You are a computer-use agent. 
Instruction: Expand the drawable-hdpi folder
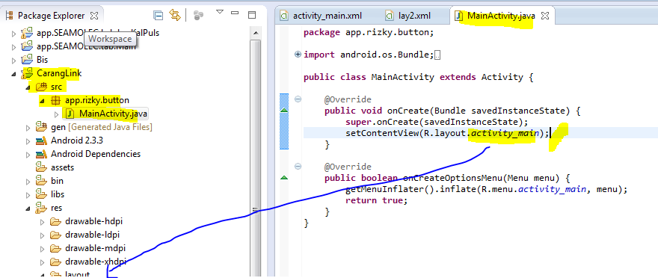(42, 221)
